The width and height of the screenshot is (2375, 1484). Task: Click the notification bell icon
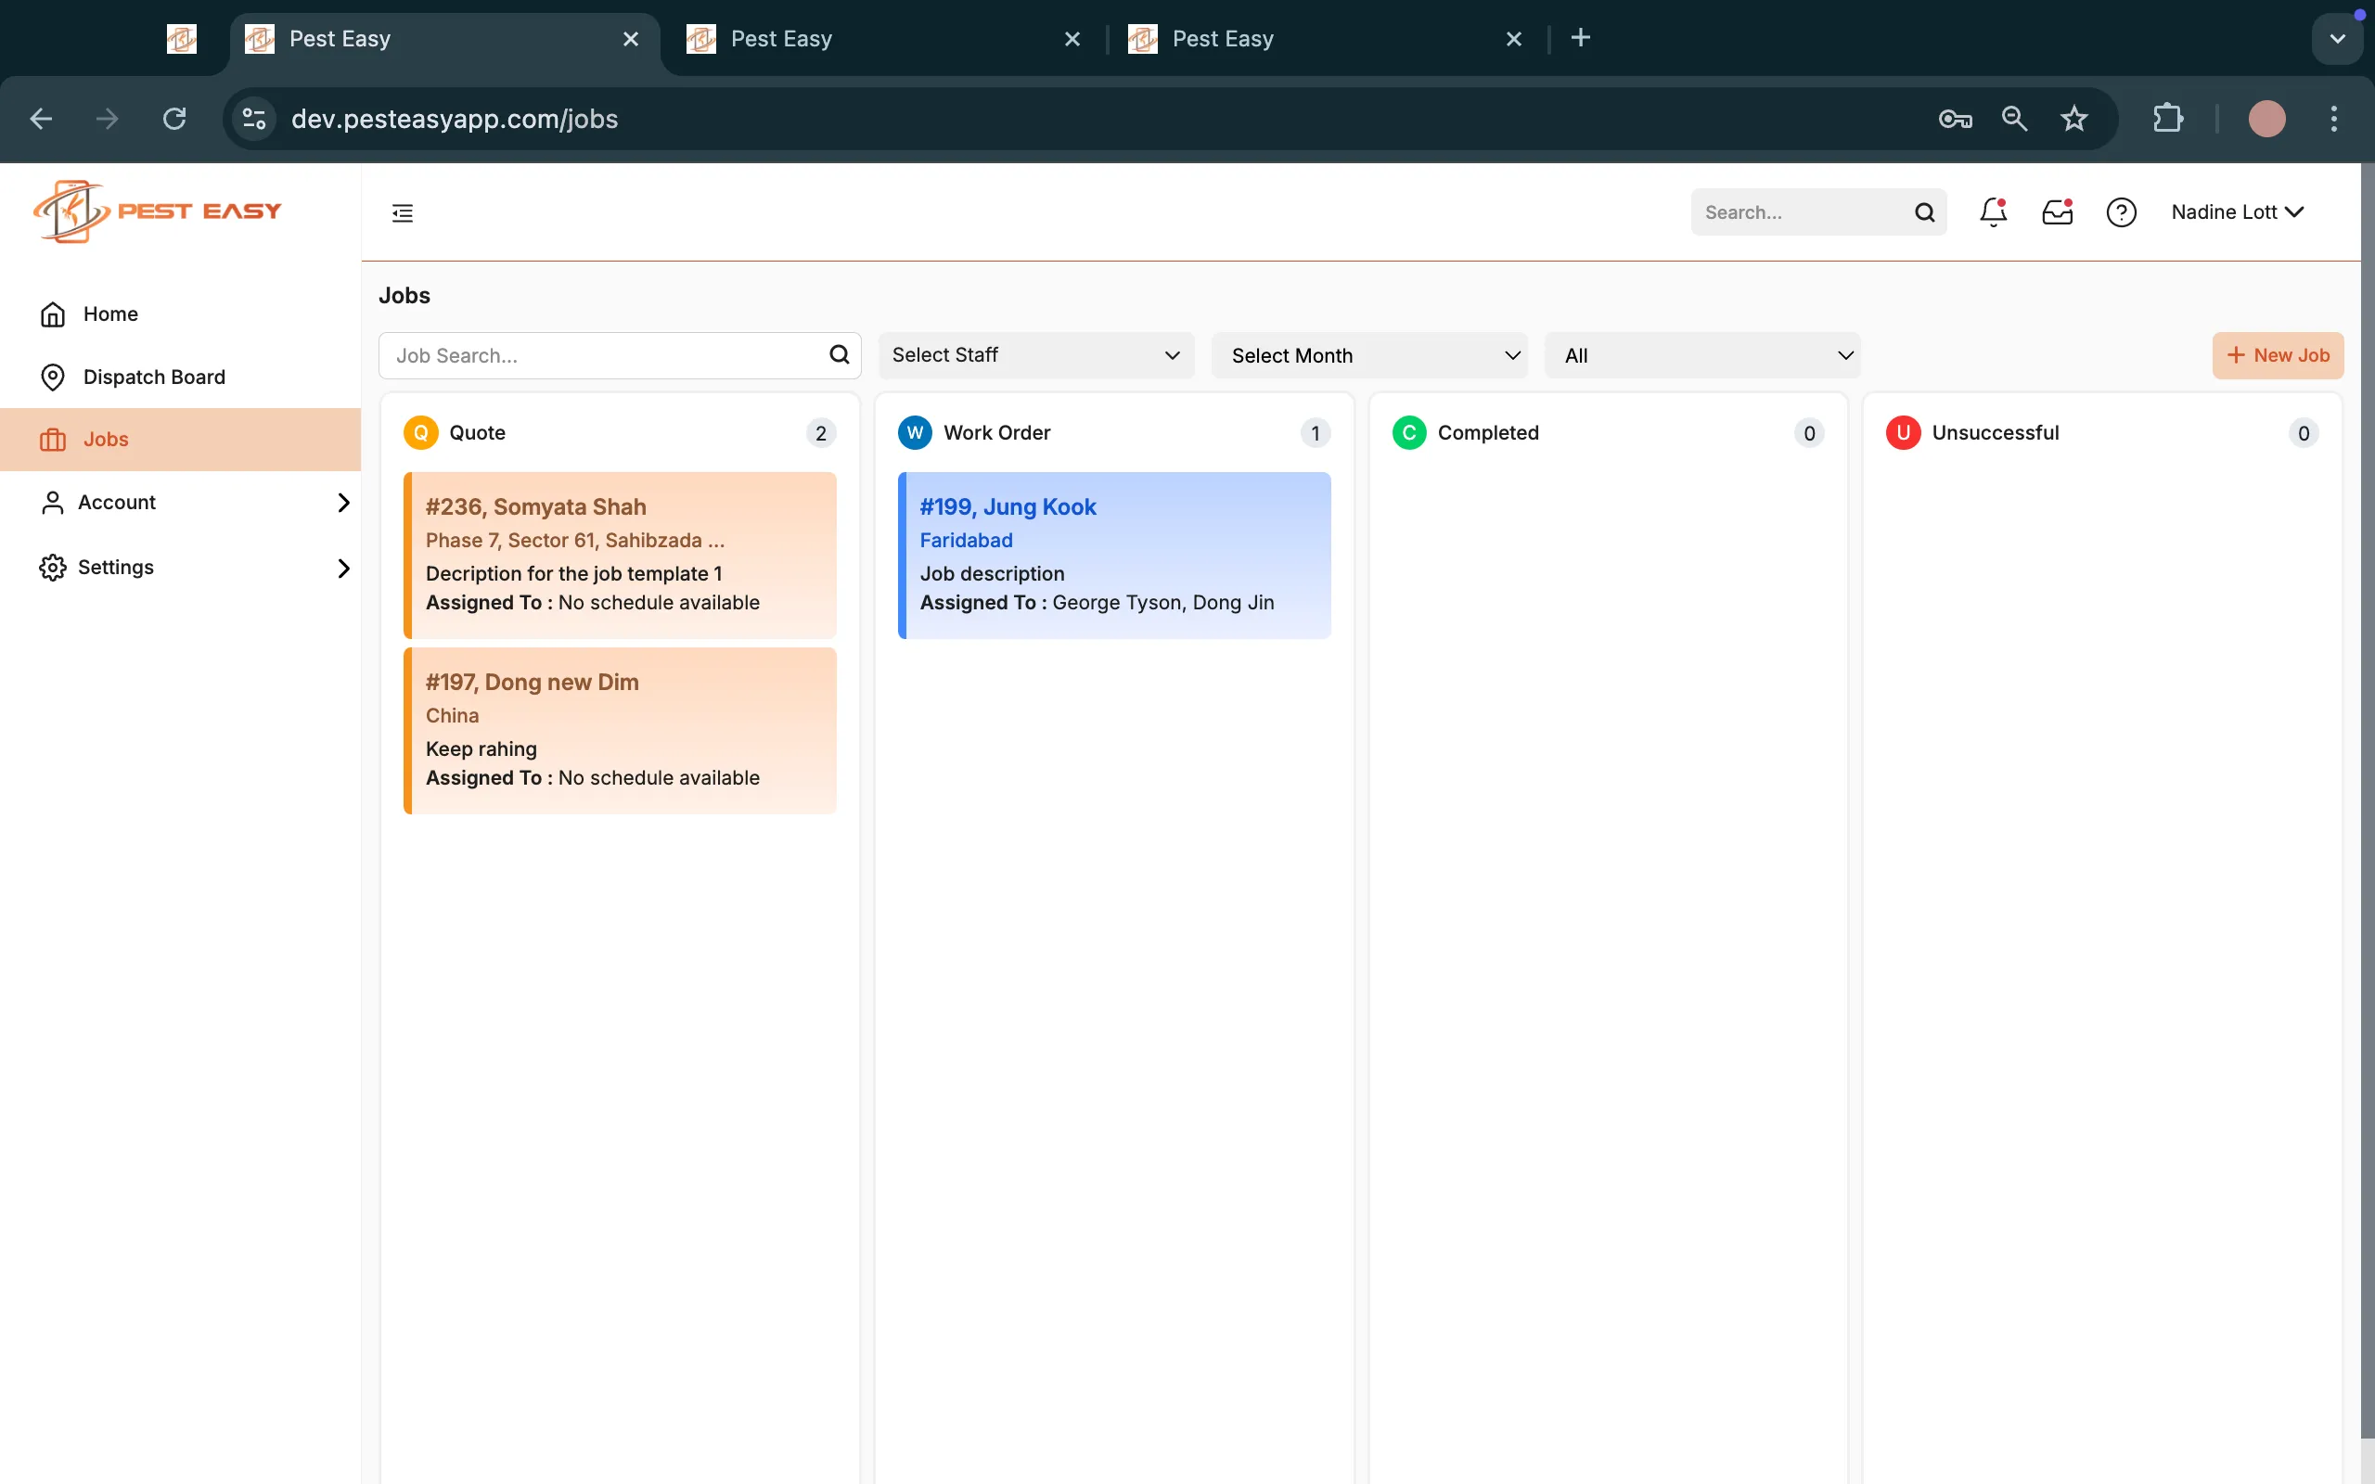click(1992, 212)
